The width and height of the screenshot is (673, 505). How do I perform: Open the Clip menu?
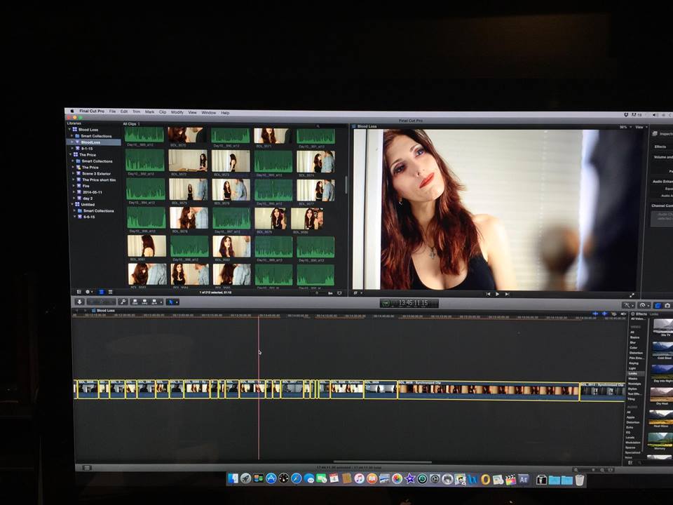coord(162,112)
